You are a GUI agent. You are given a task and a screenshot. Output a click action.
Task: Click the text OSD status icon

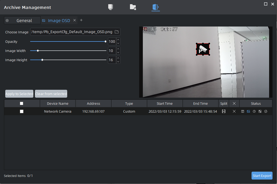coord(243,111)
